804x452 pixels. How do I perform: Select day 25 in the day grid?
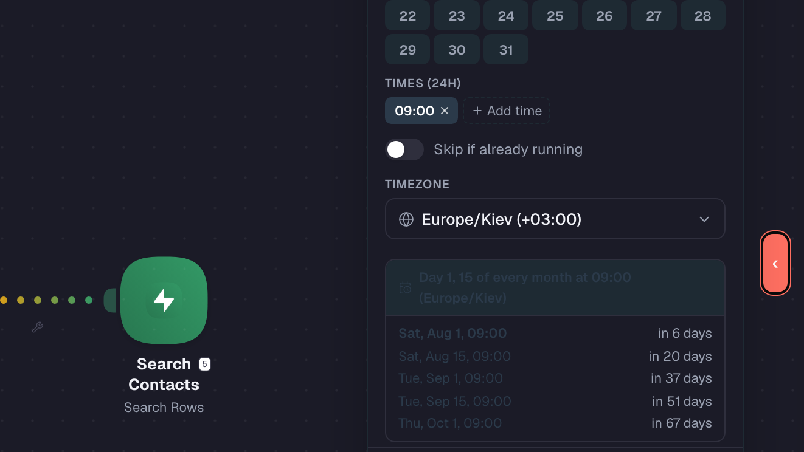point(555,16)
